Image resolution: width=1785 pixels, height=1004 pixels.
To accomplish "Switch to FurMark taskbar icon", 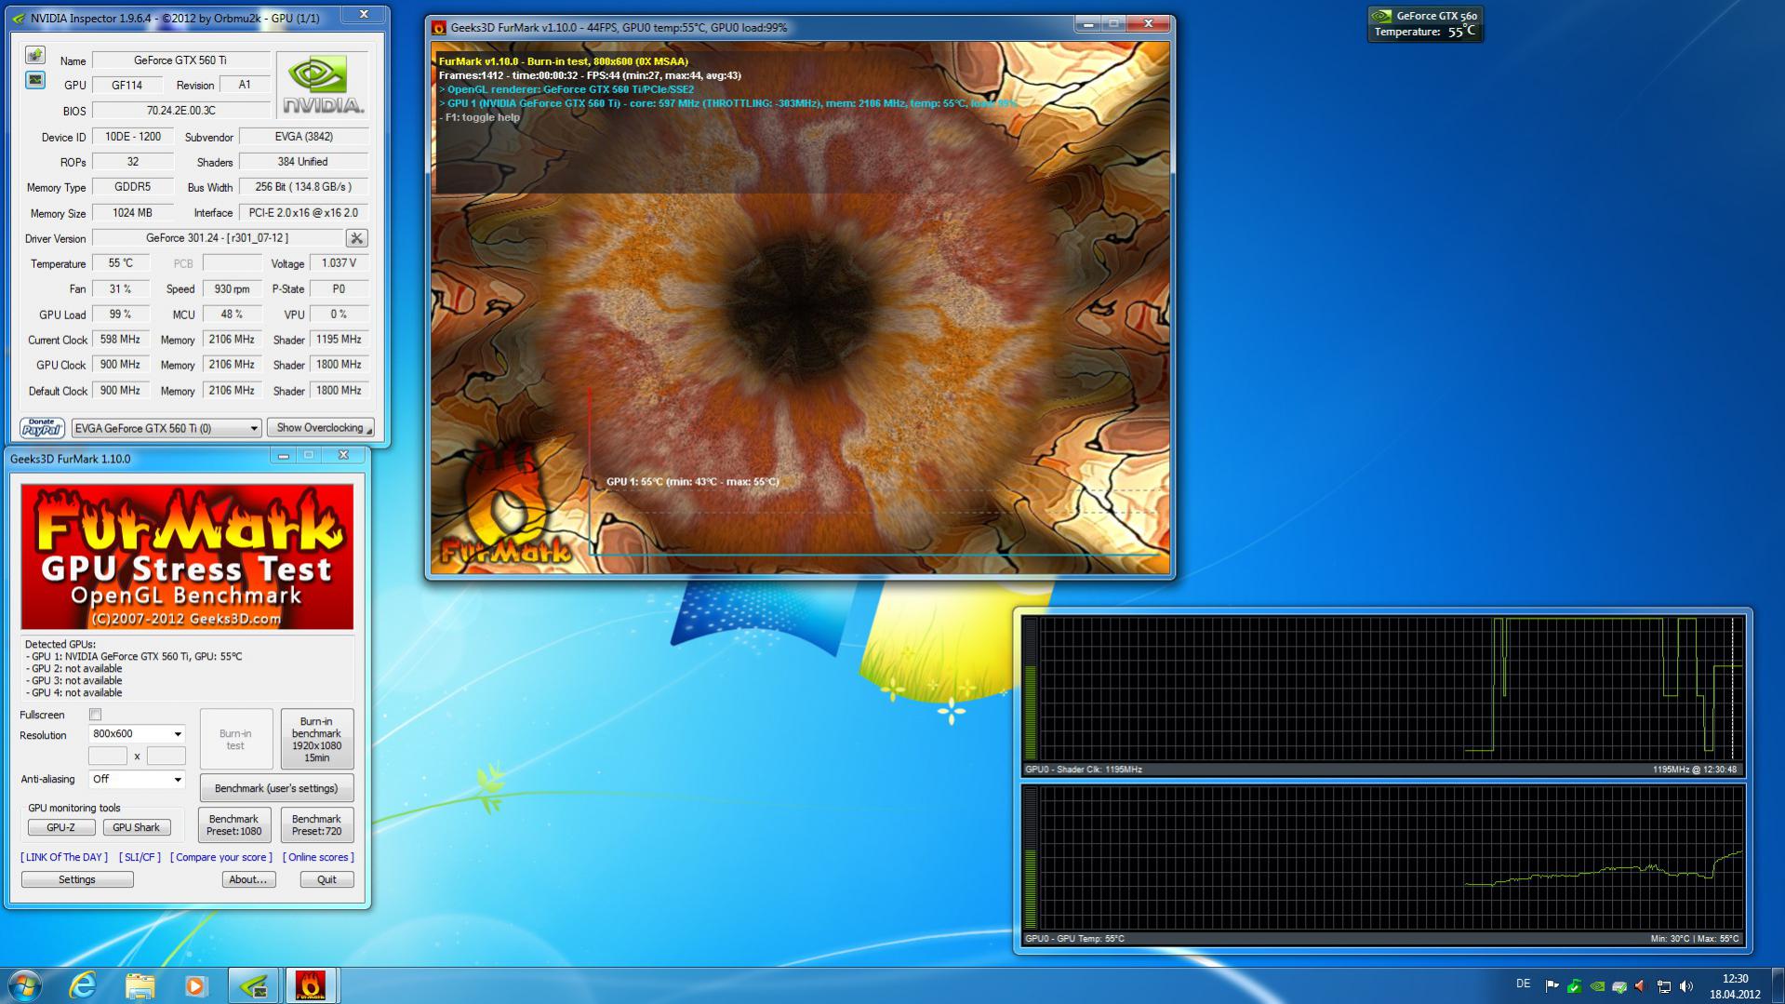I will point(311,985).
